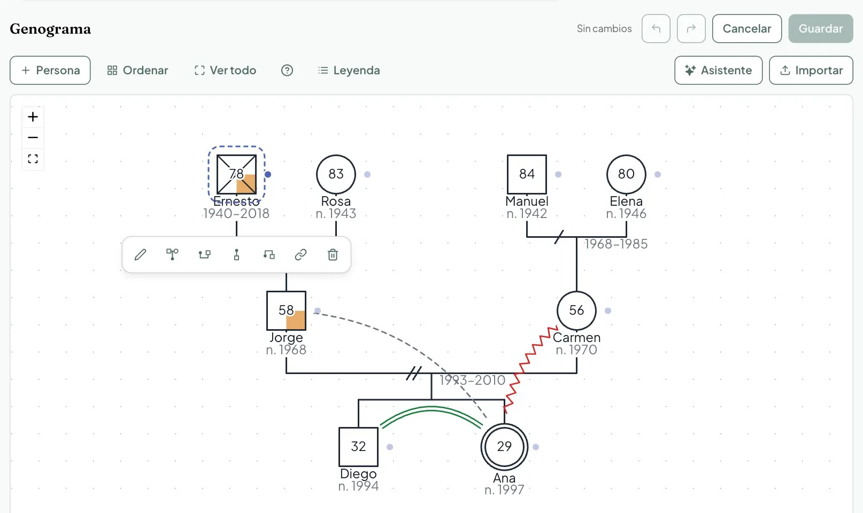This screenshot has height=513, width=863.
Task: Click Ver todo to fit the diagram
Action: (225, 71)
